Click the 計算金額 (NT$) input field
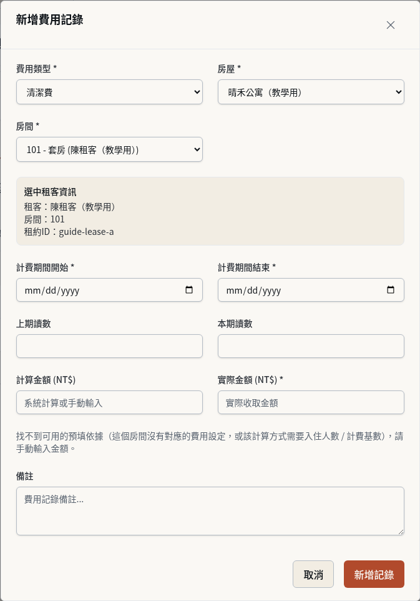 pos(109,402)
